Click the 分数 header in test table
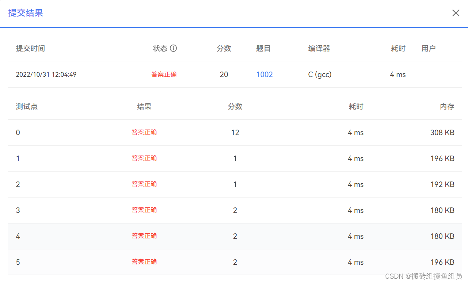 [x=235, y=106]
